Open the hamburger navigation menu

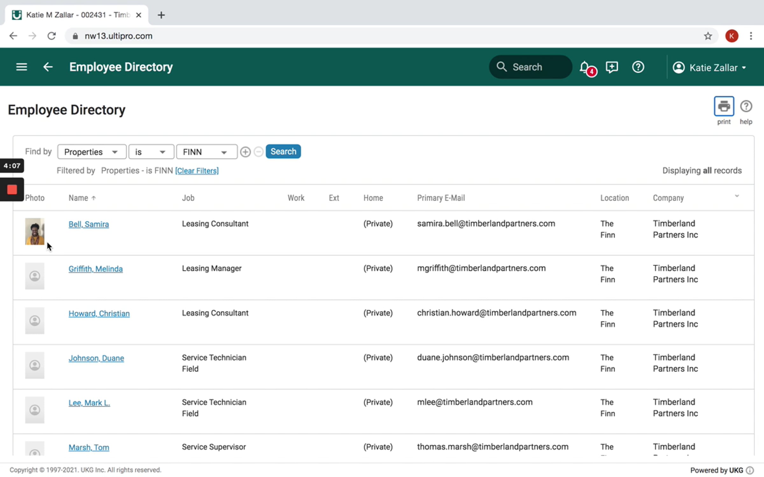pos(21,67)
